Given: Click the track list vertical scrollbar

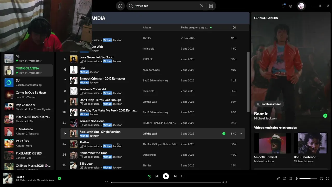Looking at the screenshot, I should click(248, 82).
